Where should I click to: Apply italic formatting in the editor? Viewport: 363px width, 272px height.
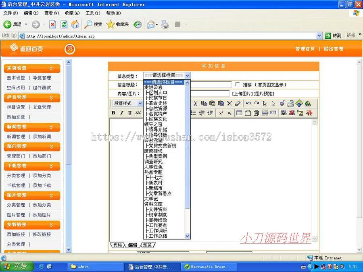pos(121,113)
